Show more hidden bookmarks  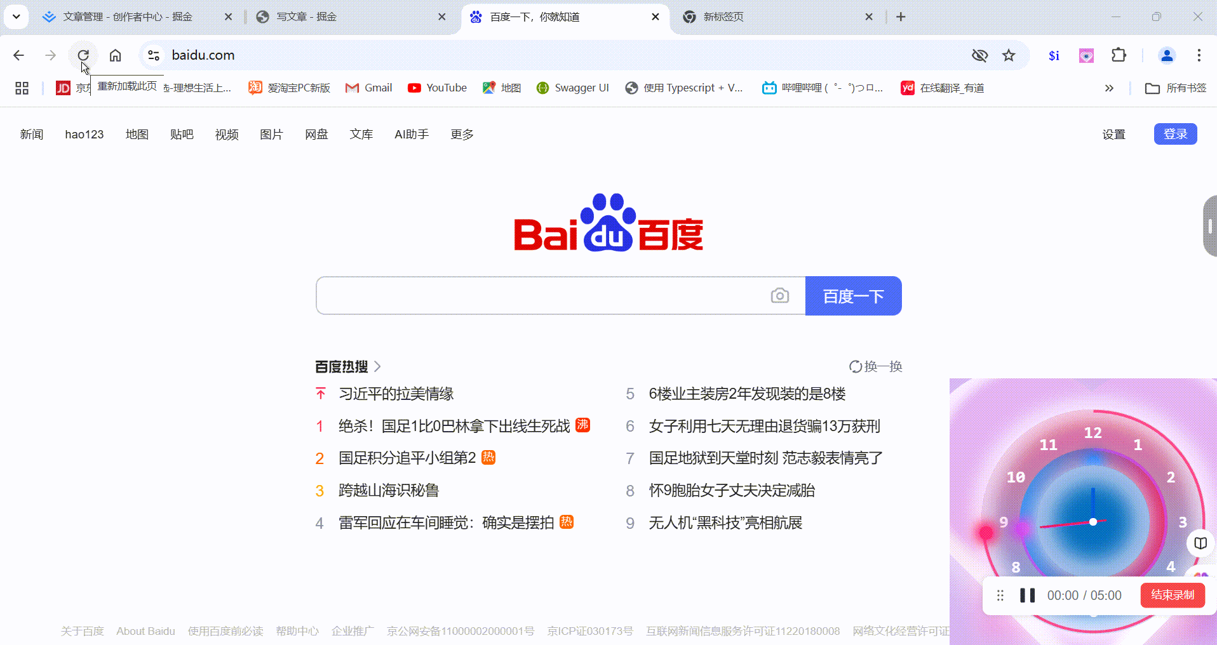(x=1109, y=88)
